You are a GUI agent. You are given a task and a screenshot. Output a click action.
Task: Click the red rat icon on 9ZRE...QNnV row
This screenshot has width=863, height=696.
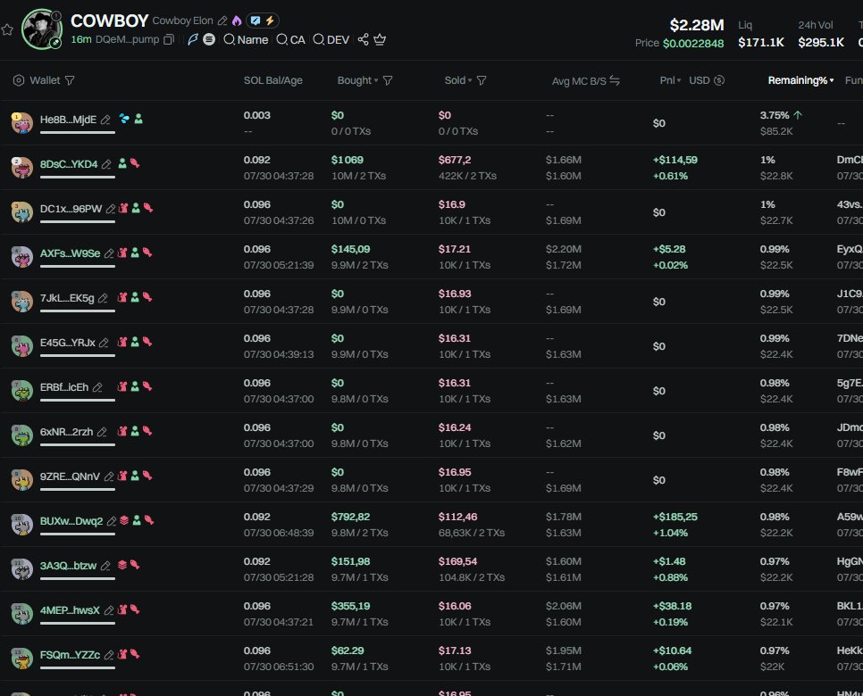[x=122, y=475]
